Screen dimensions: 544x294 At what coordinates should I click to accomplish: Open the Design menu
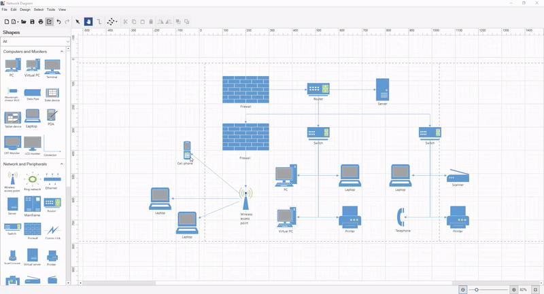click(25, 10)
